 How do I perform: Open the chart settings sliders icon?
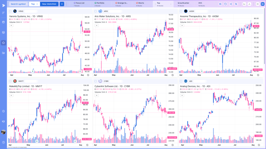(220, 4)
